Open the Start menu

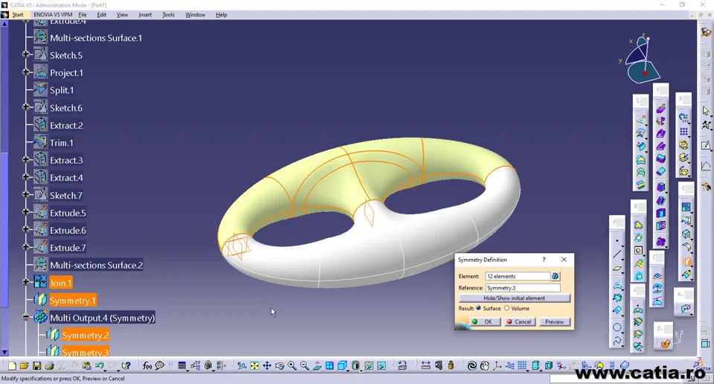(18, 15)
